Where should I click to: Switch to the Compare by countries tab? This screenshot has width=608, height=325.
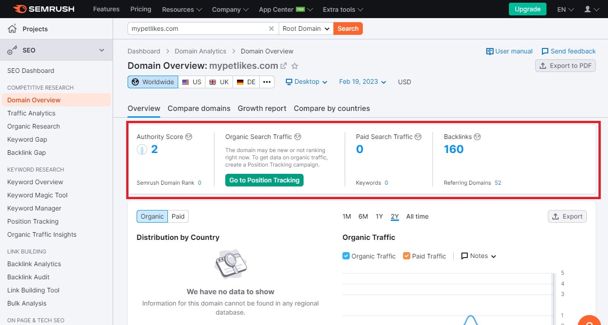click(x=332, y=108)
